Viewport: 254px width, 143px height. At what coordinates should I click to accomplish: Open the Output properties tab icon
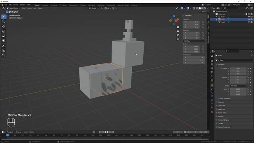[x=212, y=64]
